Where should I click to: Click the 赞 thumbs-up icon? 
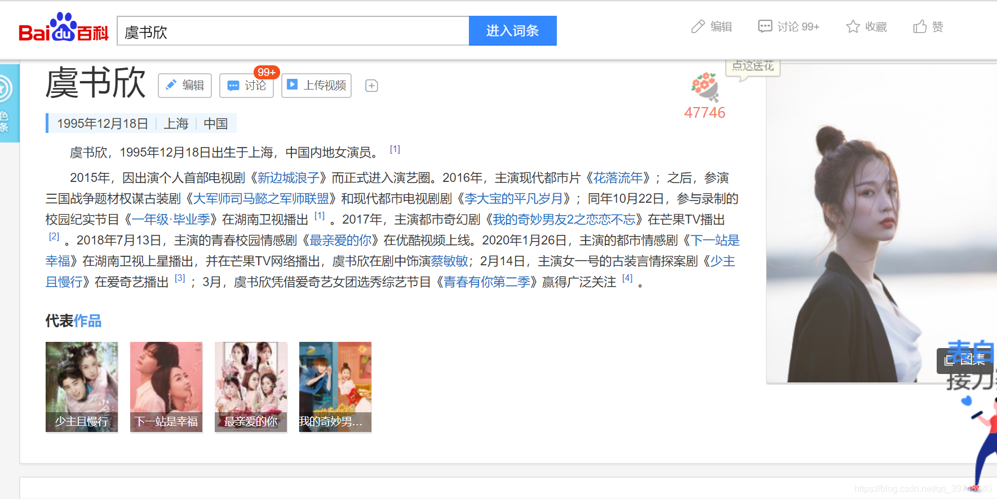pos(920,26)
